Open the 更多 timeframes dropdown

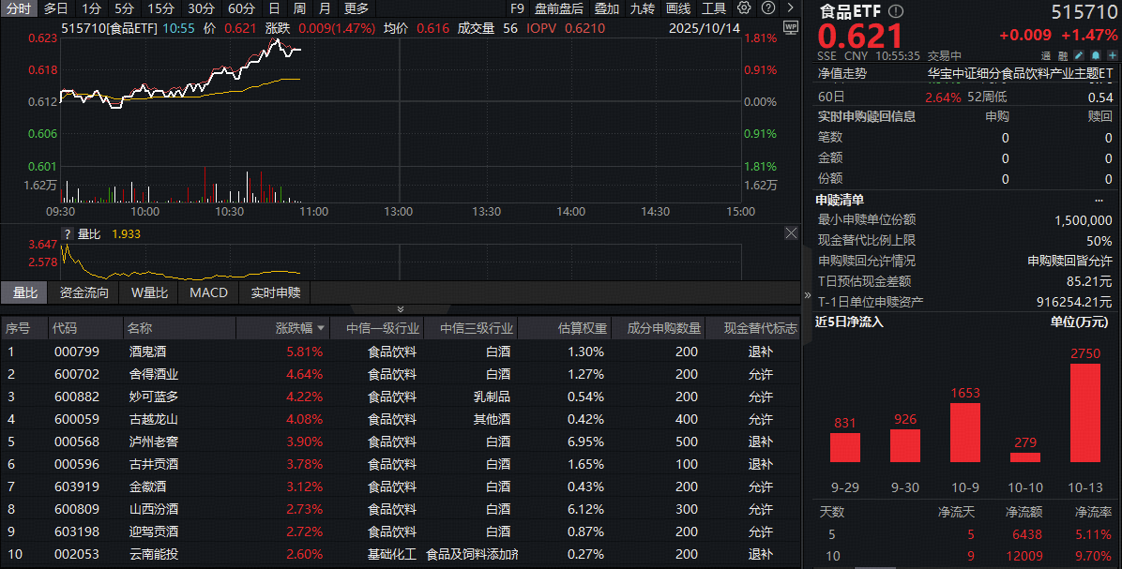pos(356,8)
